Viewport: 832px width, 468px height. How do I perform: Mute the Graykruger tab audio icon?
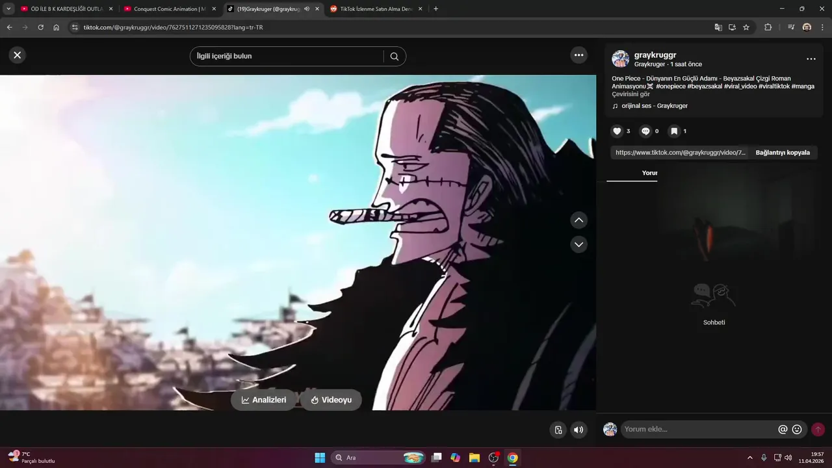click(307, 9)
